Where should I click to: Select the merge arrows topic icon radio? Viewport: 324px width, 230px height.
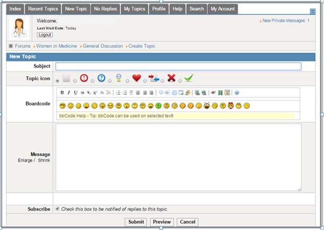145,81
